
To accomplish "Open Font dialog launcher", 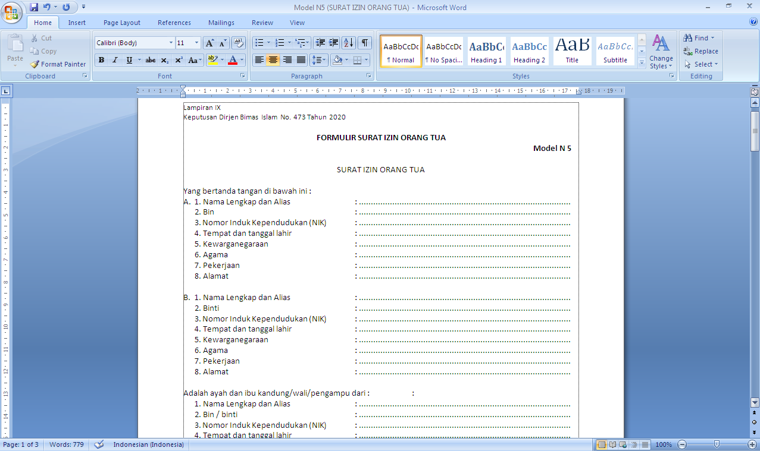I will coord(242,76).
